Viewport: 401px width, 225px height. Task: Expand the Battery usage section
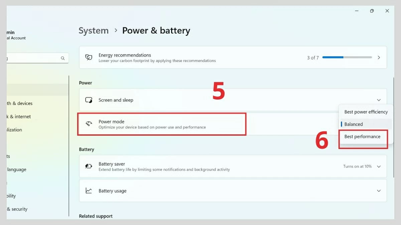coord(379,190)
